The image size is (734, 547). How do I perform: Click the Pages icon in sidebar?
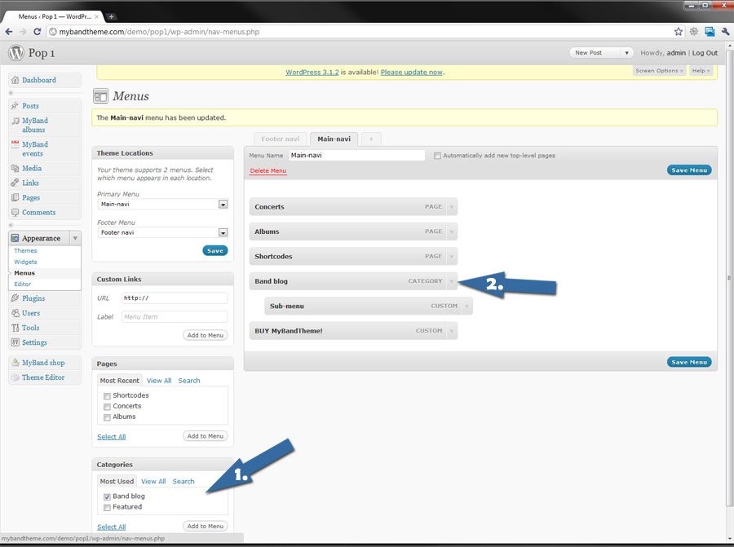(15, 197)
